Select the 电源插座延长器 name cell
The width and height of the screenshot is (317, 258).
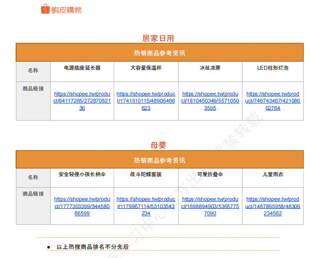pos(82,71)
